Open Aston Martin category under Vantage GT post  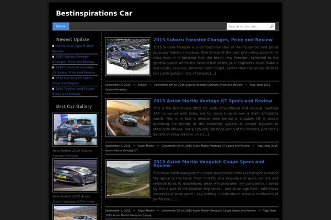(146, 146)
